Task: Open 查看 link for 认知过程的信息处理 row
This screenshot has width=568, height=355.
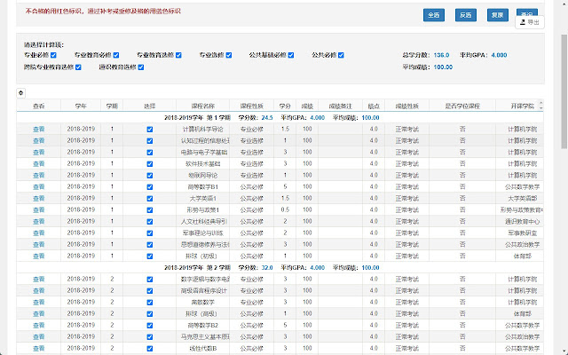Action: [x=39, y=140]
